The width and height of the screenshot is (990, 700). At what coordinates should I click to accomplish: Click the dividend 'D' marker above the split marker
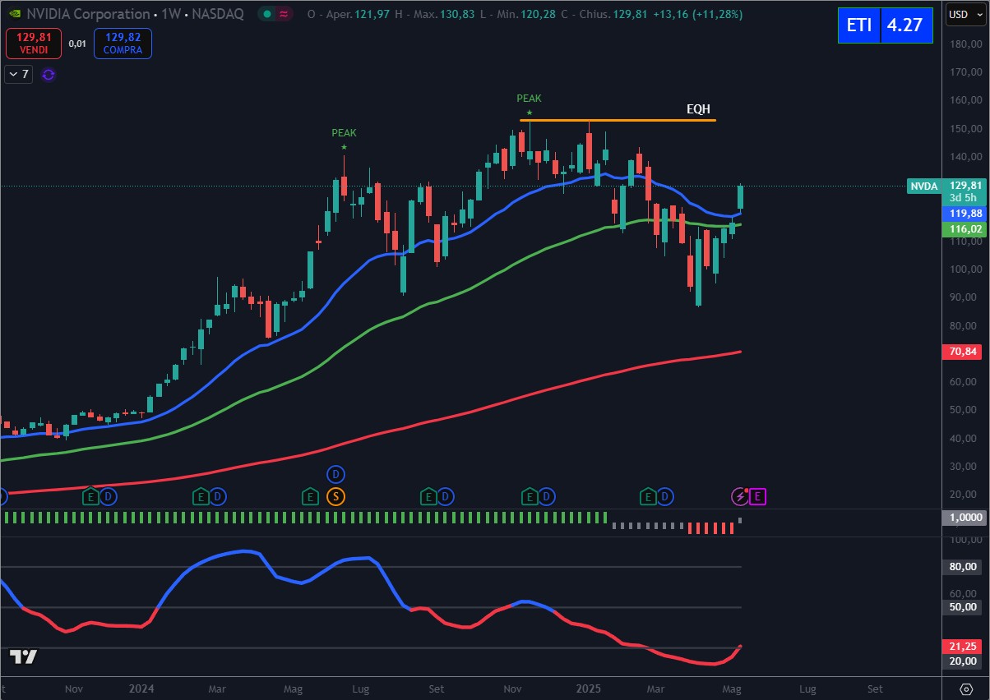click(335, 474)
